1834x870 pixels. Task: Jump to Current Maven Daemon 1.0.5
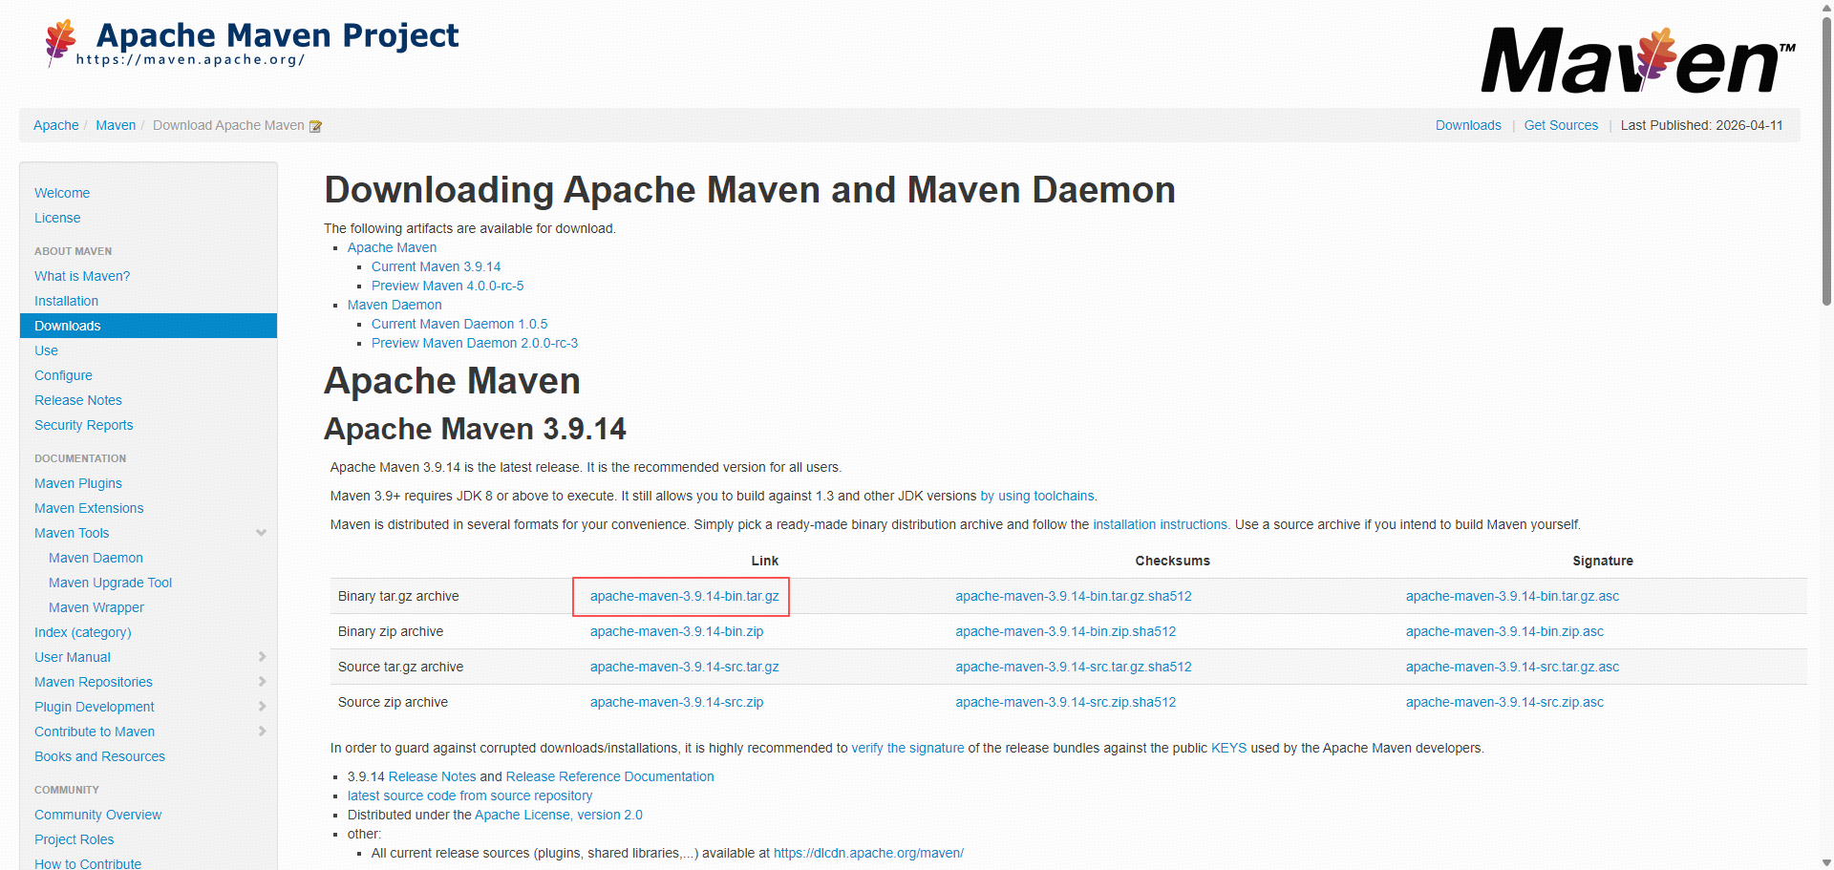coord(459,324)
